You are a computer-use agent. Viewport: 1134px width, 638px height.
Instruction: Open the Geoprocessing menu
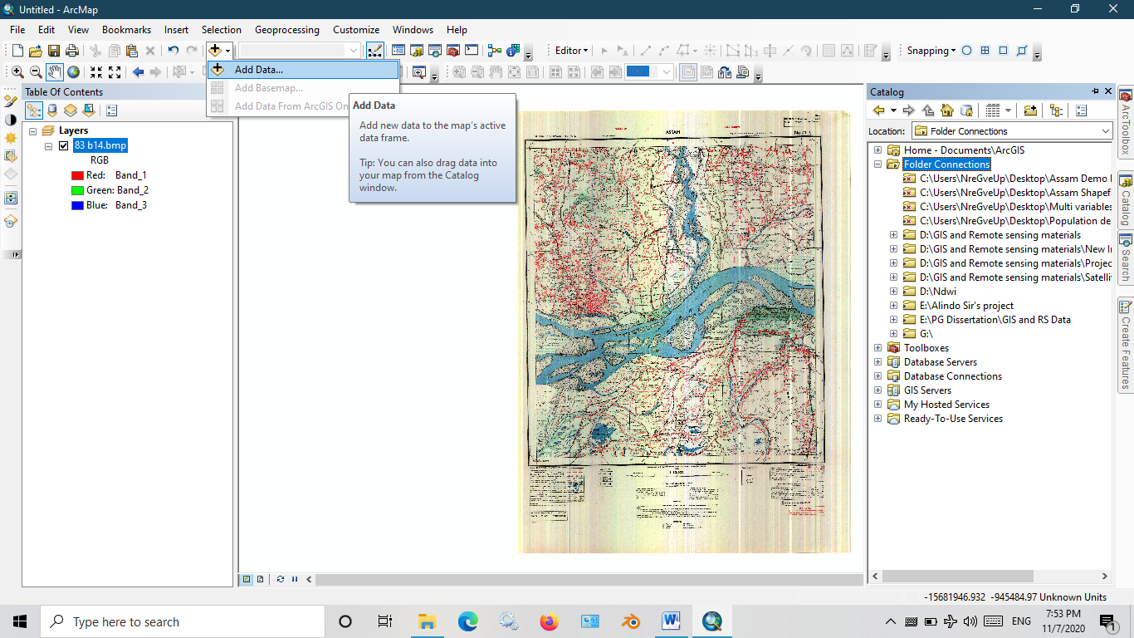286,29
